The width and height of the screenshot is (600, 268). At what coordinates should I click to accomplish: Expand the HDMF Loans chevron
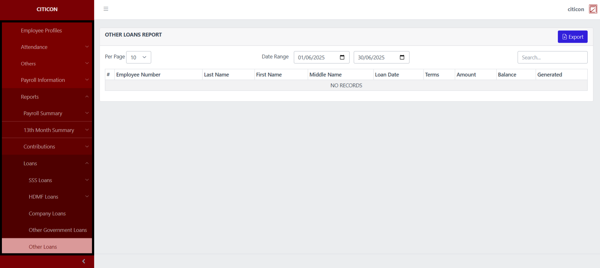(x=87, y=197)
